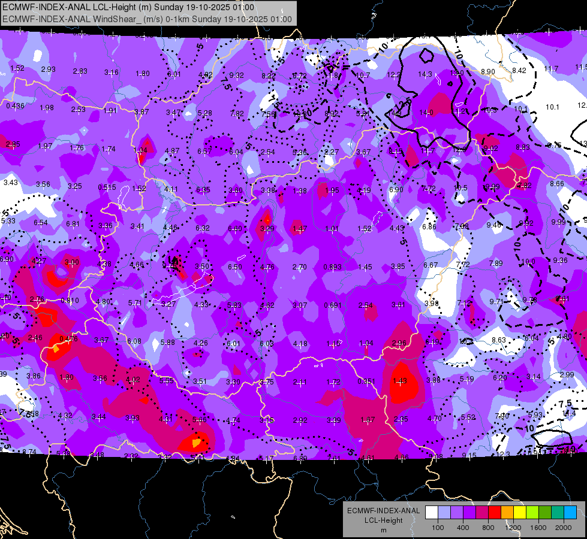
Task: Click the 0.515 grid point value
Action: [x=107, y=187]
